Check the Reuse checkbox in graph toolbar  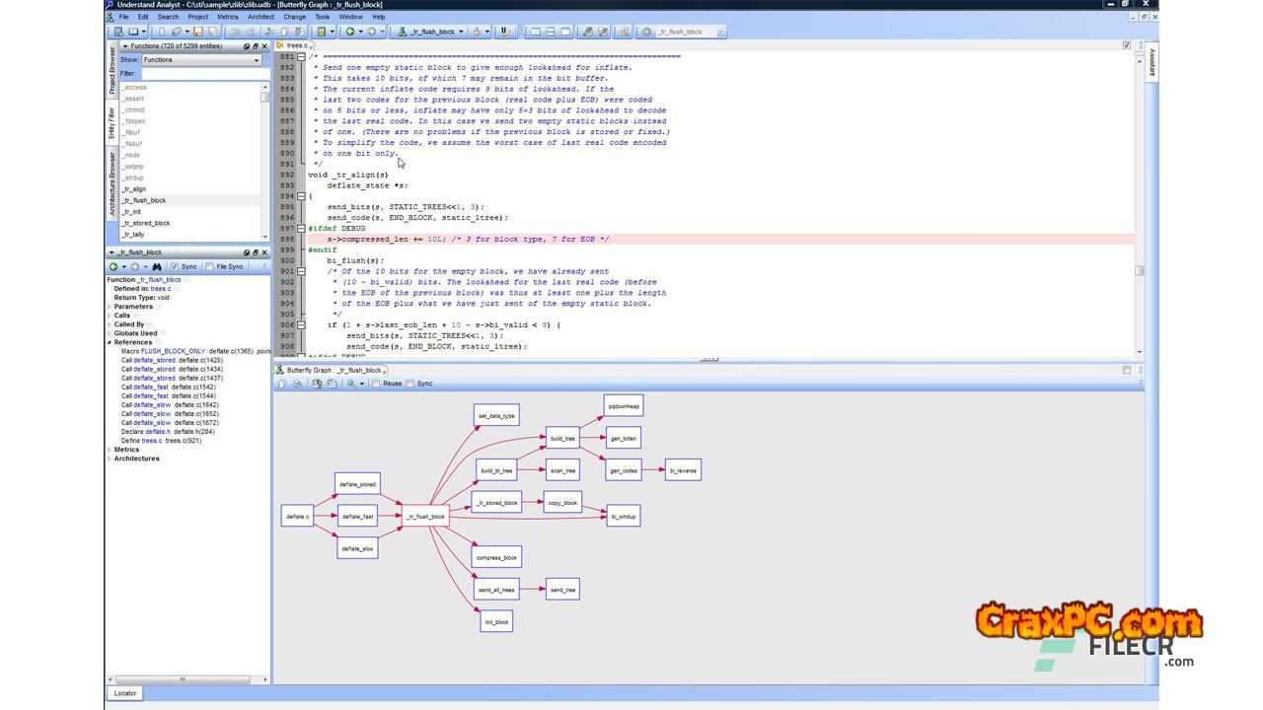tap(376, 384)
